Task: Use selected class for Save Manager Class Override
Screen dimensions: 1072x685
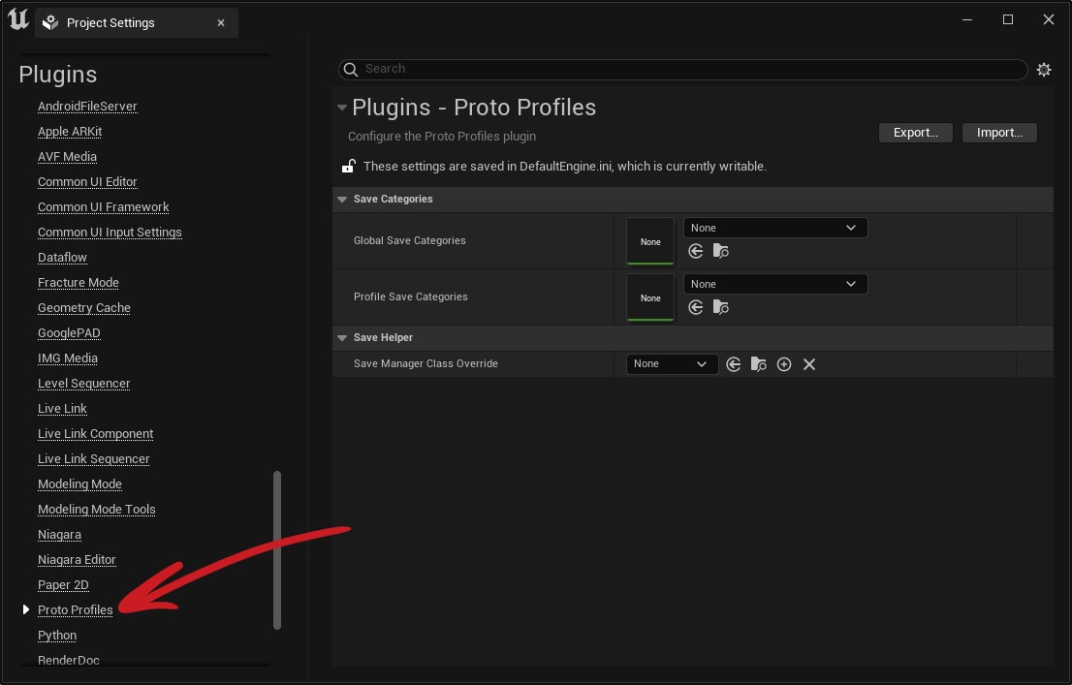Action: 734,364
